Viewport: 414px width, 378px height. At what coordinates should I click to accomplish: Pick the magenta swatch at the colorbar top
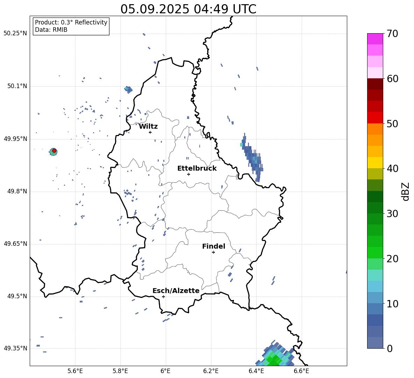375,39
